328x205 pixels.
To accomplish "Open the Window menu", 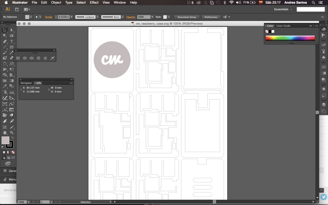I will pyautogui.click(x=120, y=3).
